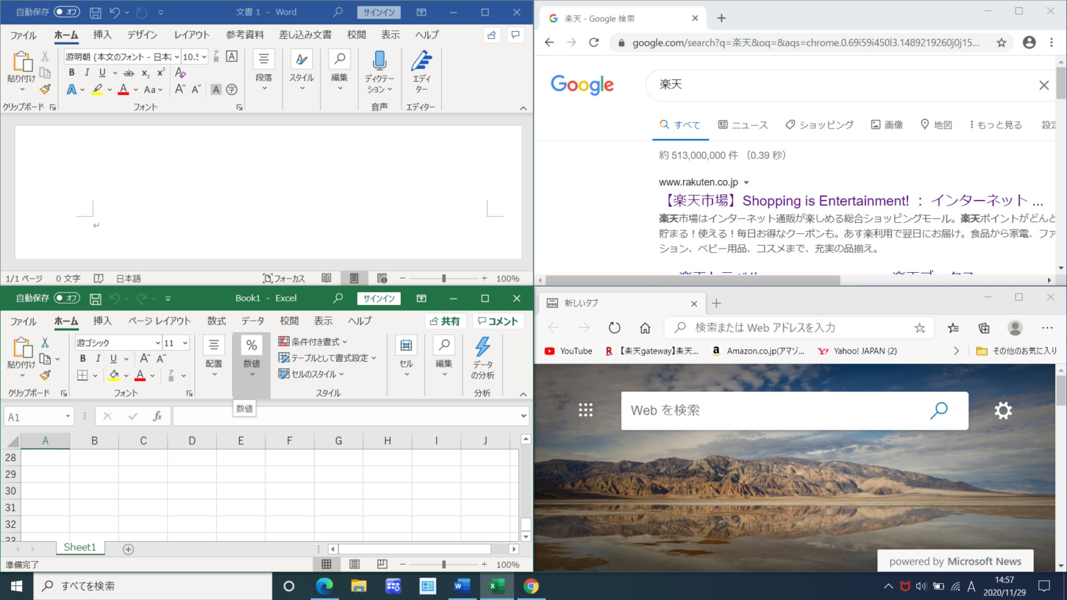Image resolution: width=1067 pixels, height=600 pixels.
Task: Adjust the zoom slider in Excel's status bar
Action: click(445, 564)
